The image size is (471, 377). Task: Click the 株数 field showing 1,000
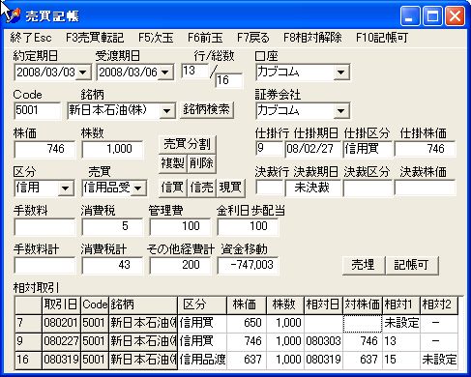(112, 149)
